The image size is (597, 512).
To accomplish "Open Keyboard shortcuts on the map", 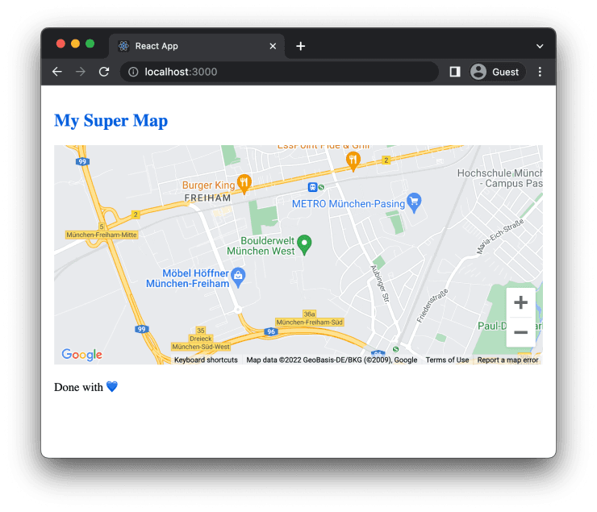I will (x=206, y=360).
